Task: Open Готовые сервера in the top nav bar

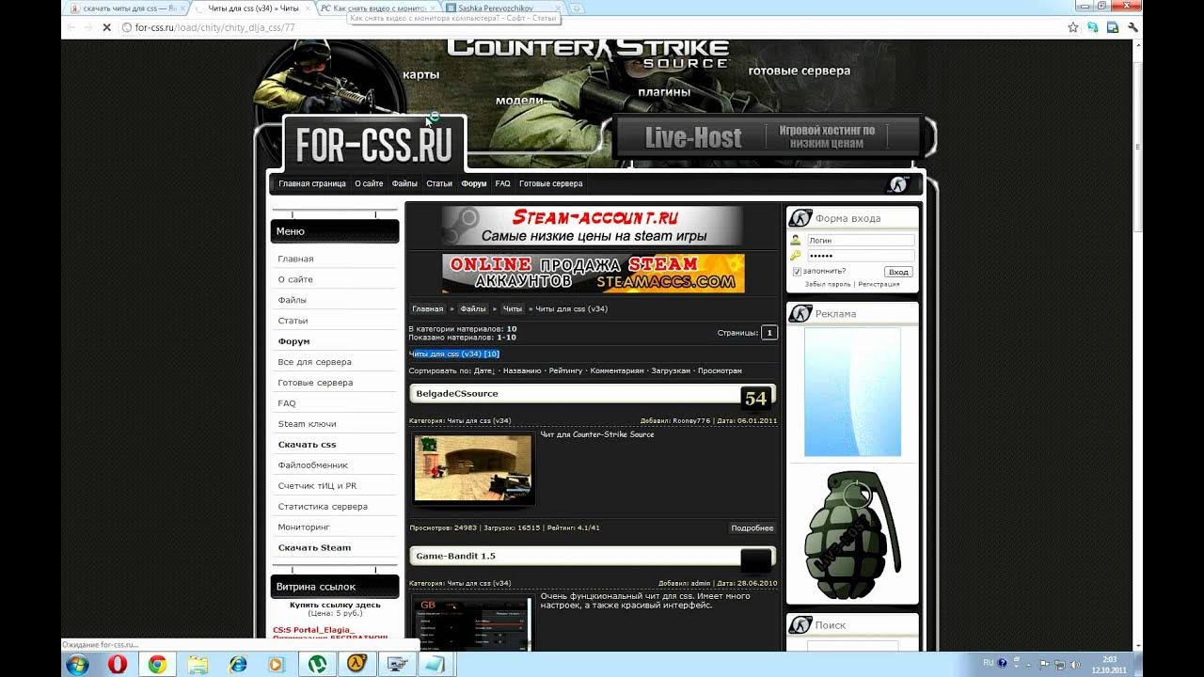Action: (x=551, y=184)
